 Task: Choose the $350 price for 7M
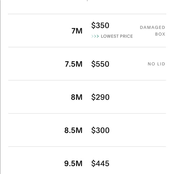coord(100,25)
